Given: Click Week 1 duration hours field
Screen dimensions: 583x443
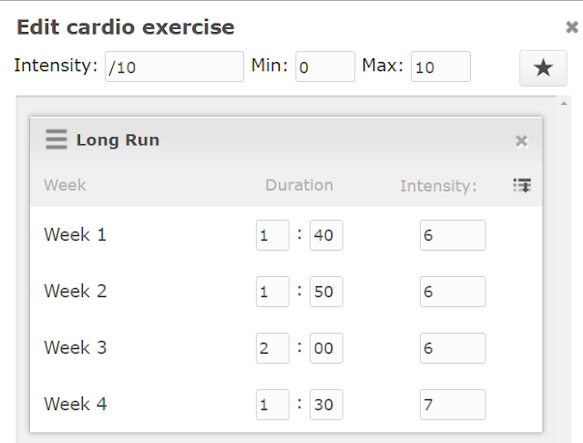Looking at the screenshot, I should click(x=272, y=235).
